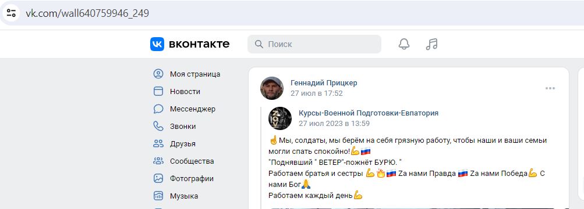Click the Звонки phone icon
This screenshot has height=209, width=584.
(x=158, y=126)
